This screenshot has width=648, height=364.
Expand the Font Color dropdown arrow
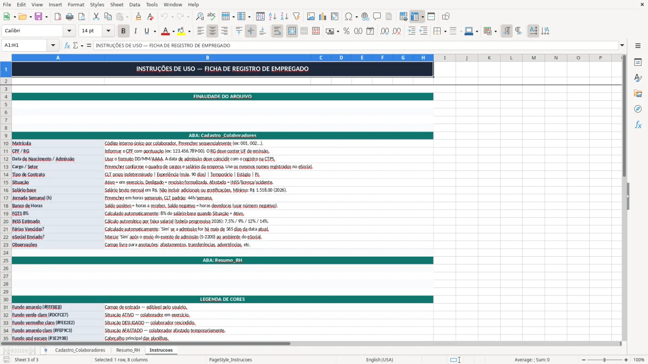(173, 31)
